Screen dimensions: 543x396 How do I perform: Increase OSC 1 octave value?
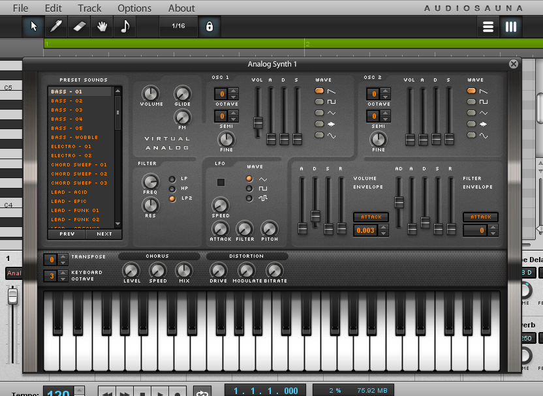pyautogui.click(x=234, y=91)
